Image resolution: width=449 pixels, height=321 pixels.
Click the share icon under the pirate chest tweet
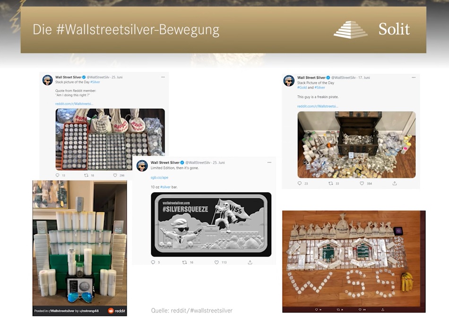tap(395, 183)
